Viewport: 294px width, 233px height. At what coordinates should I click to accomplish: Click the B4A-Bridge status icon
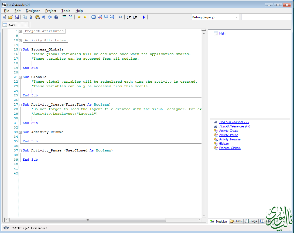tap(6, 228)
